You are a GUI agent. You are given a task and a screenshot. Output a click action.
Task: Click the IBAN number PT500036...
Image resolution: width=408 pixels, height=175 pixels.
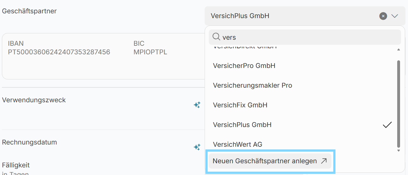tap(59, 52)
